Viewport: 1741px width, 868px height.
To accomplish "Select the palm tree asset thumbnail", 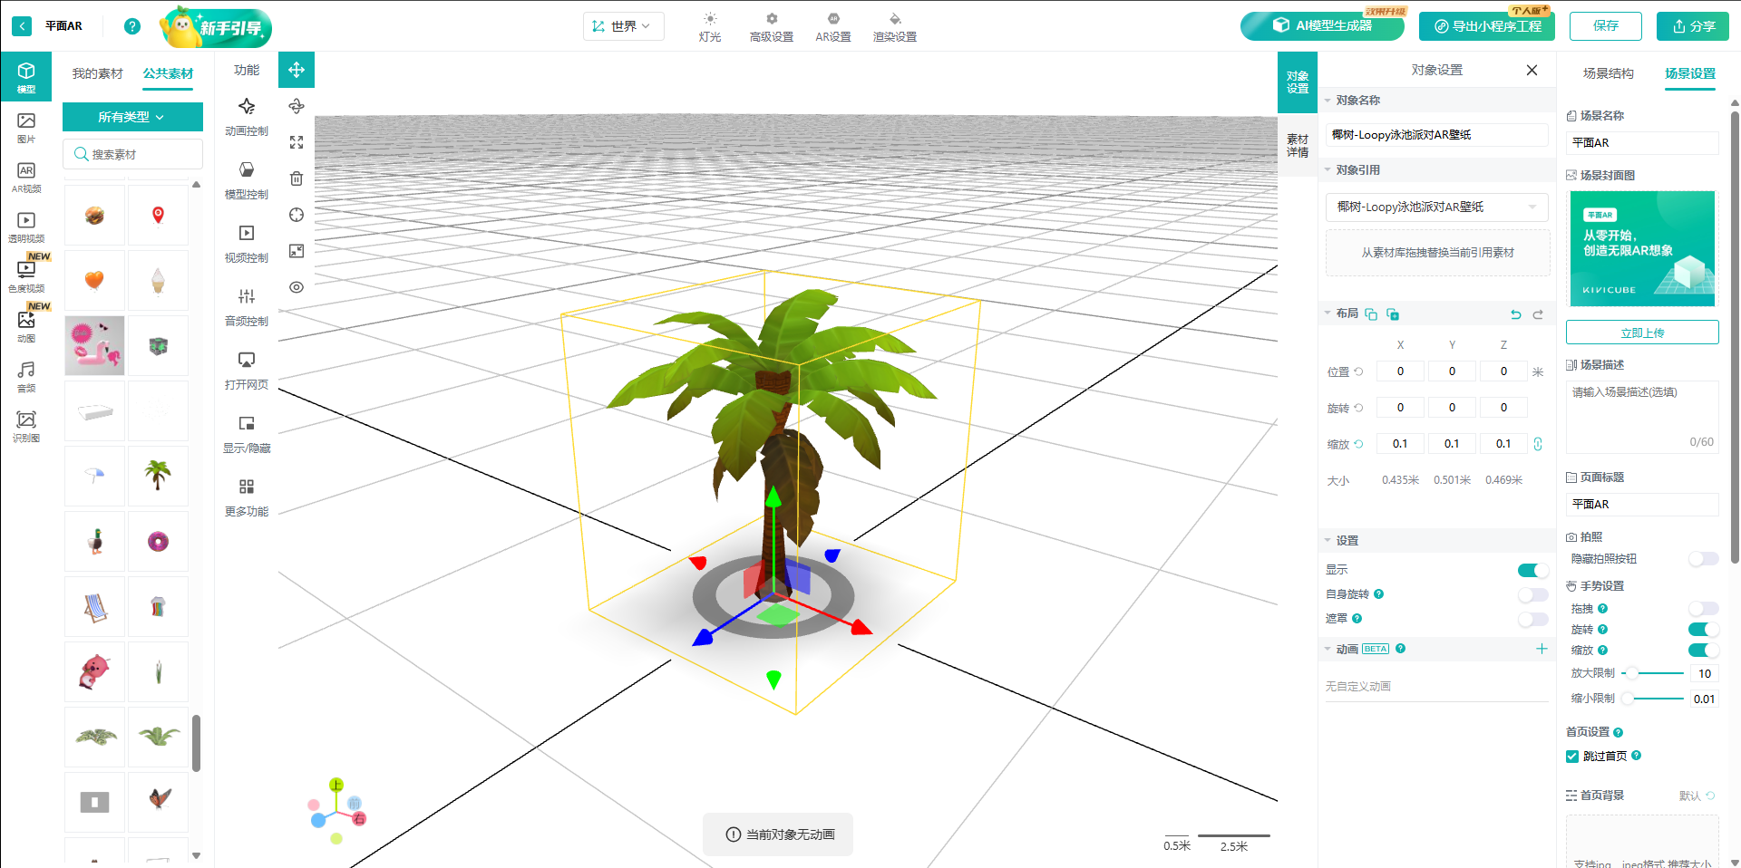I will pyautogui.click(x=158, y=475).
